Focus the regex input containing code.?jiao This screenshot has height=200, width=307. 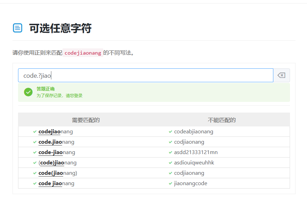coord(145,75)
